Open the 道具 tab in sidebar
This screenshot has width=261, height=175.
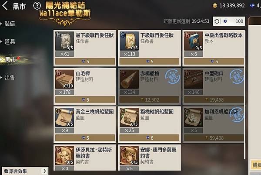[x=10, y=41]
